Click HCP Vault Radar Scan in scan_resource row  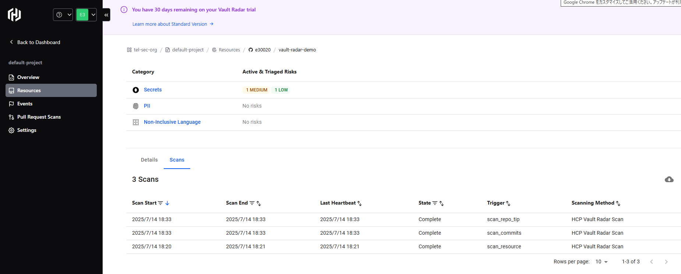[x=597, y=246]
